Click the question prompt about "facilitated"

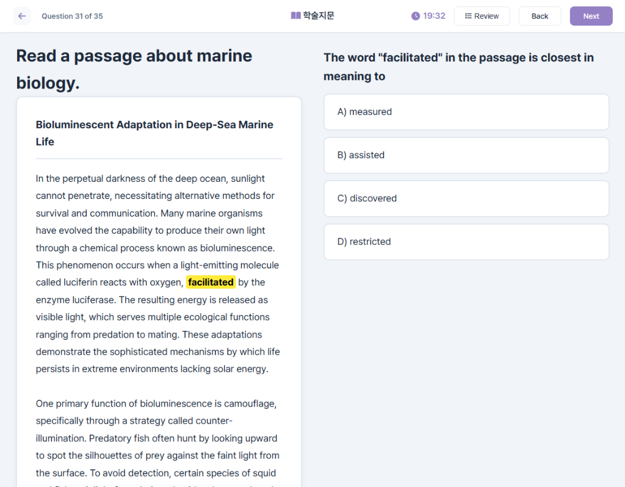[458, 67]
